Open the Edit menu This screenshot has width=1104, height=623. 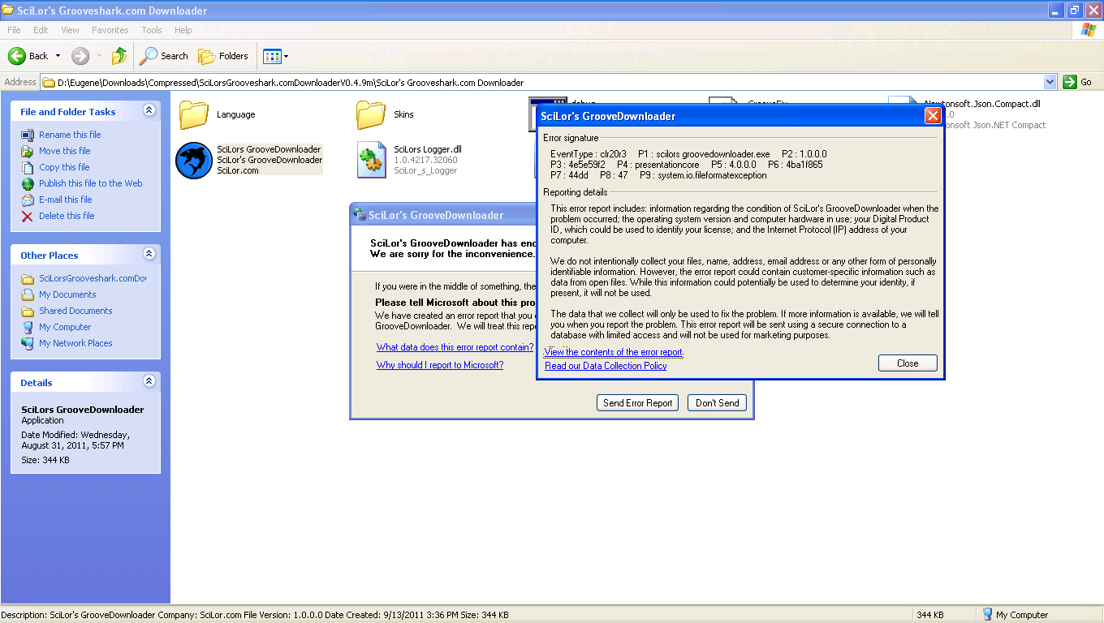41,30
